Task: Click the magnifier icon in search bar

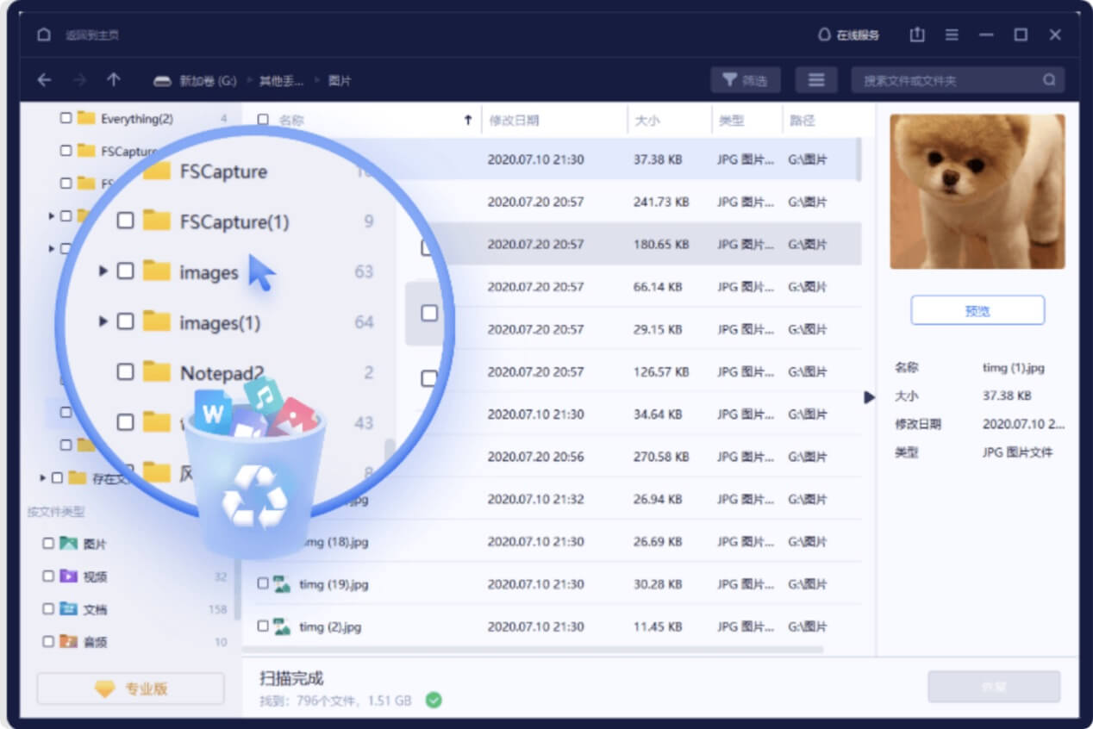Action: (1050, 78)
